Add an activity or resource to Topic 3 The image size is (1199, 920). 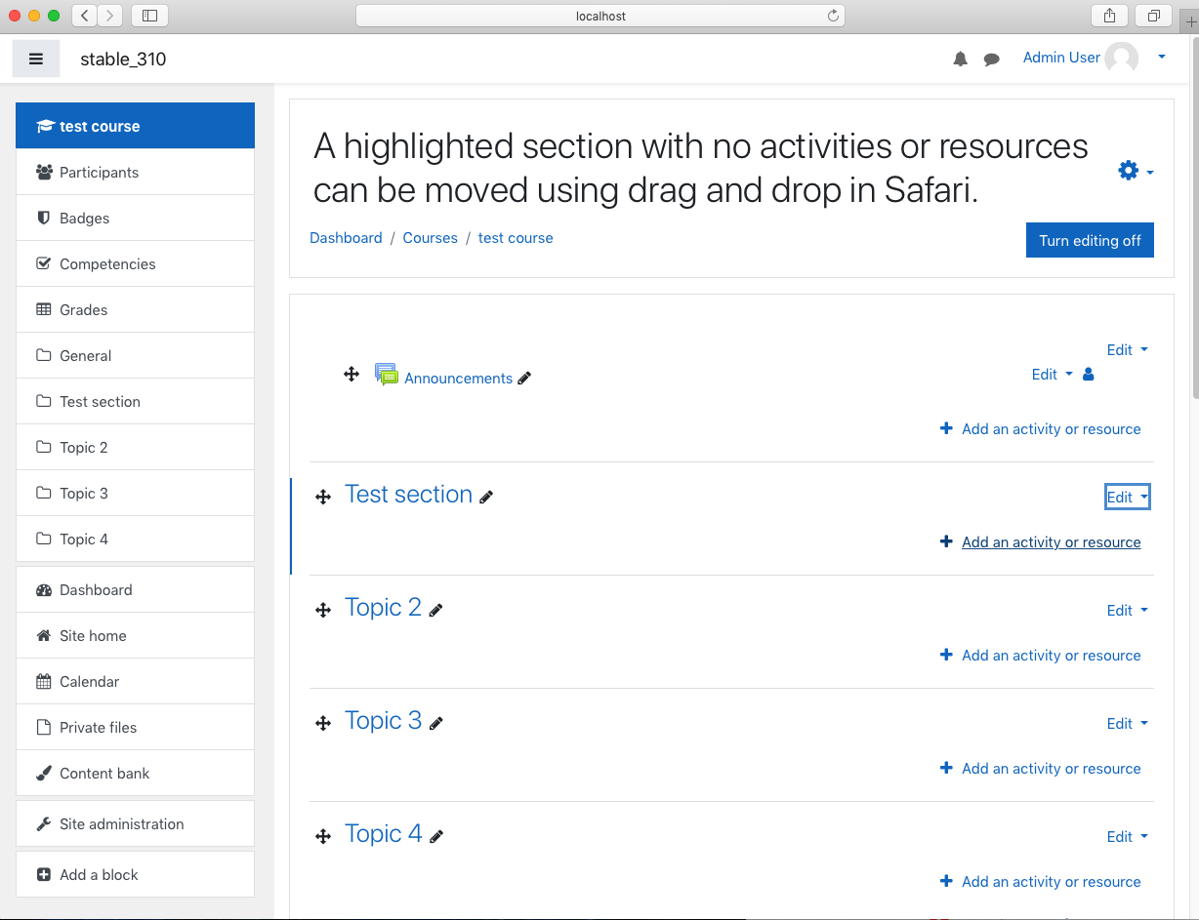(x=1041, y=769)
